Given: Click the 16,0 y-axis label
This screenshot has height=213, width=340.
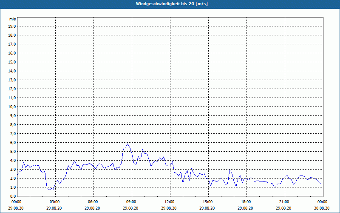Looking at the screenshot, I should point(12,53).
